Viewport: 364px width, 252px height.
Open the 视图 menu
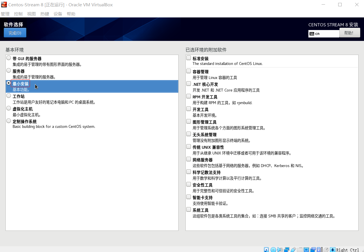[x=32, y=14]
